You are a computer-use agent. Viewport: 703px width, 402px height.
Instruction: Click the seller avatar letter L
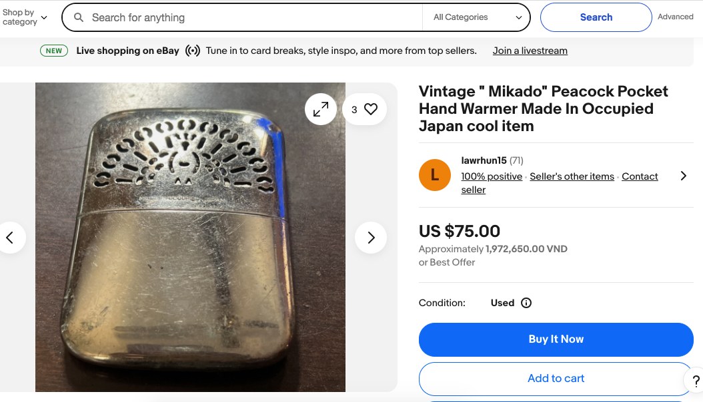click(435, 175)
